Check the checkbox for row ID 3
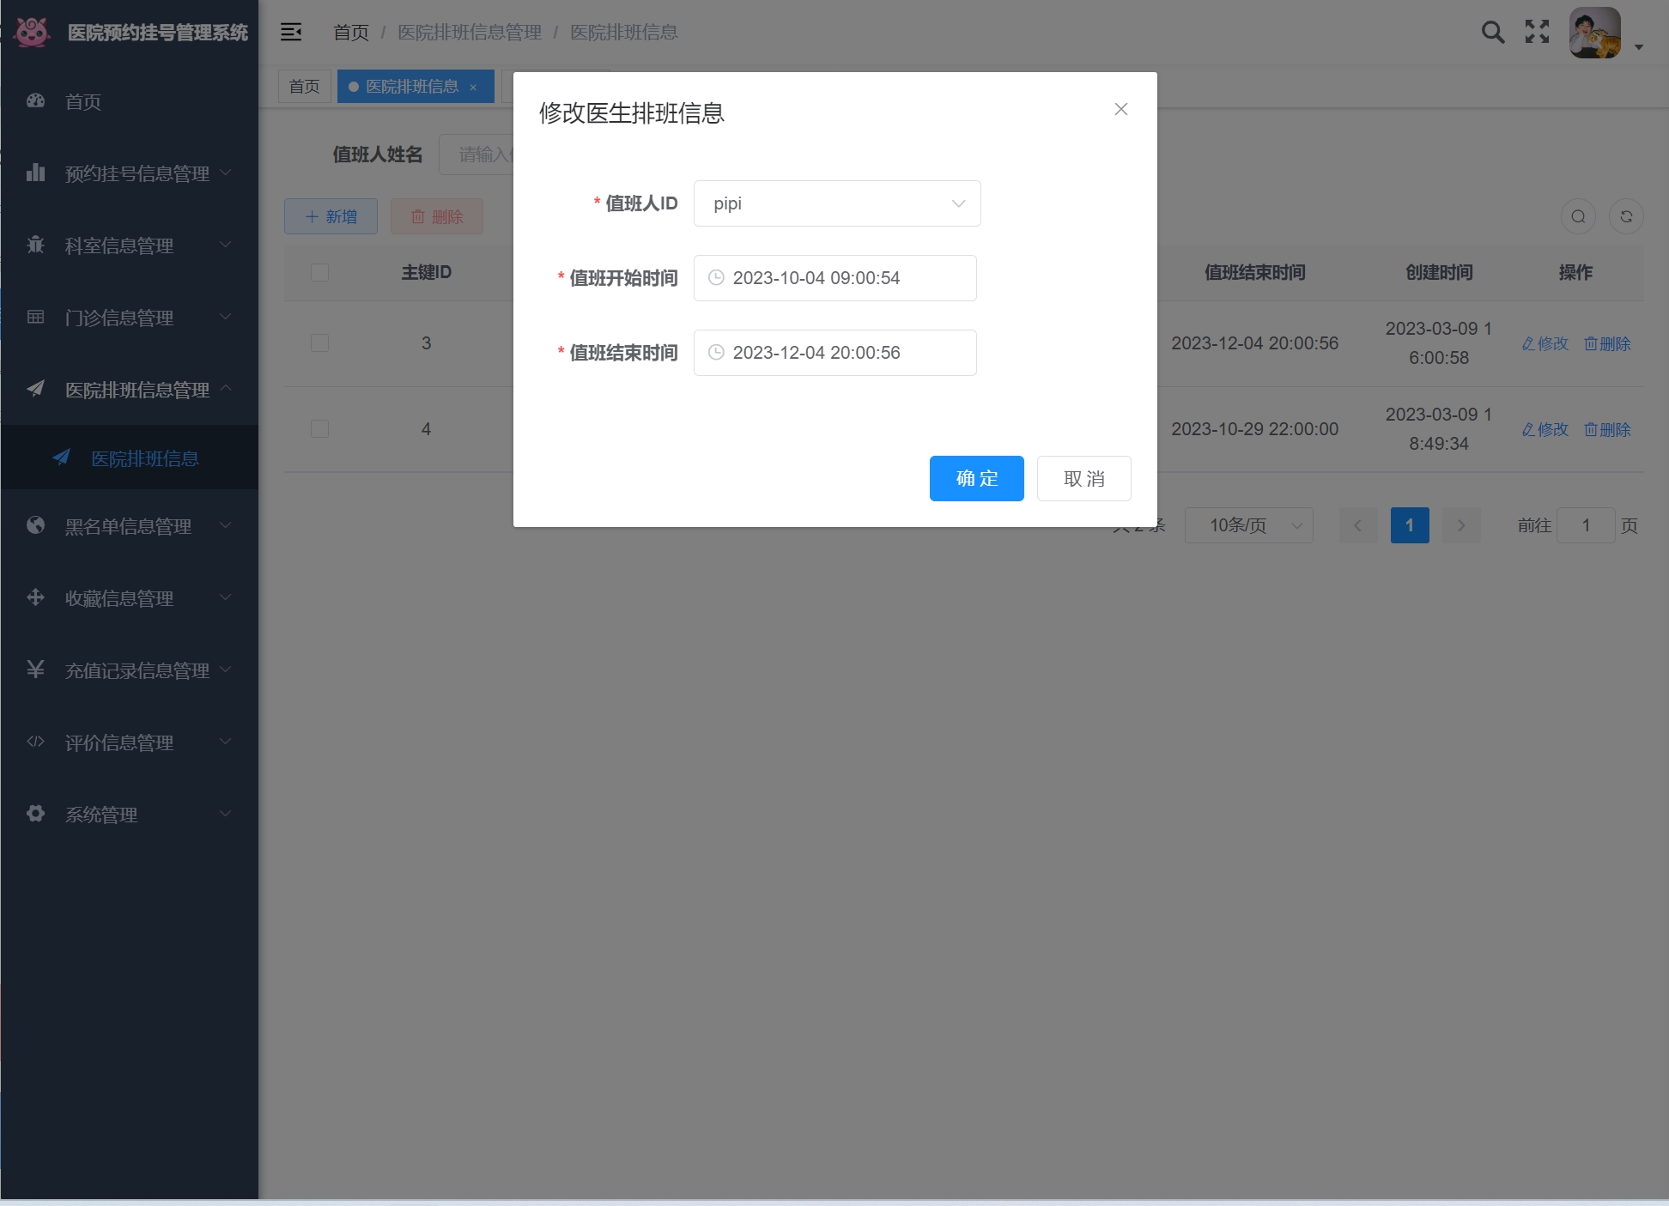The width and height of the screenshot is (1669, 1206). click(319, 343)
